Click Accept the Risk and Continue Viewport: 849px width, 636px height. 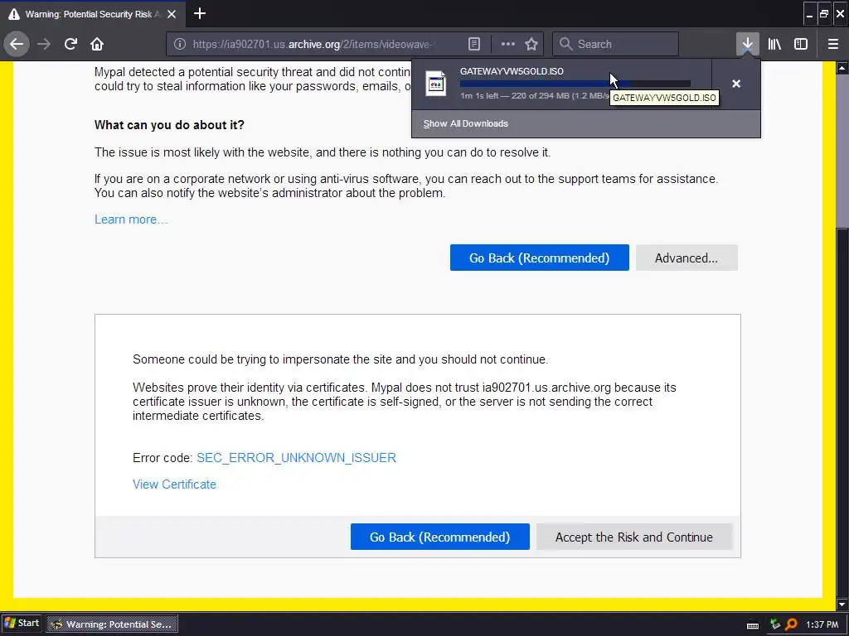click(634, 537)
